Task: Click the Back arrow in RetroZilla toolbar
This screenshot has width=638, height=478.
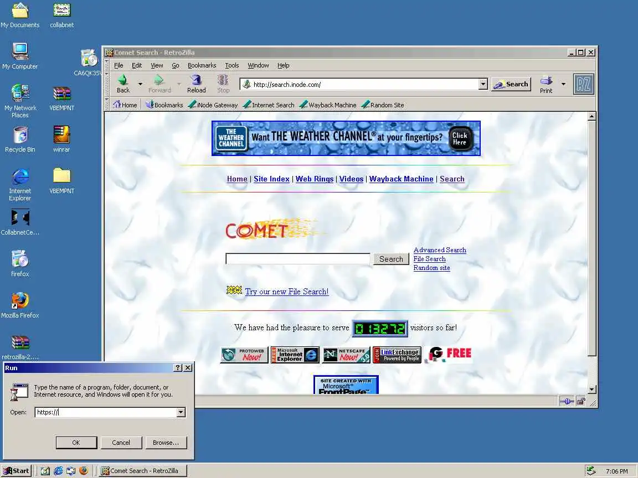Action: click(123, 84)
